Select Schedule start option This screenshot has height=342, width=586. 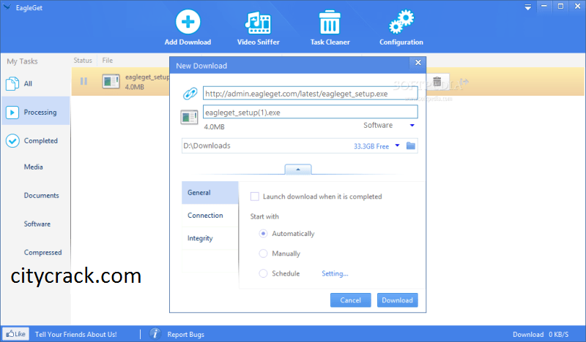(263, 273)
